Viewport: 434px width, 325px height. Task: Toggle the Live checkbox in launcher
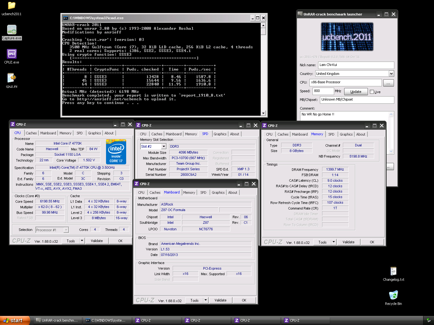372,92
